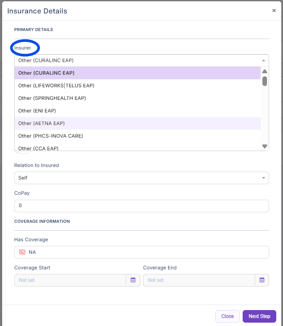Click the no-coverage icon beside NA
Viewport: 283px width, 326px height.
[x=22, y=252]
